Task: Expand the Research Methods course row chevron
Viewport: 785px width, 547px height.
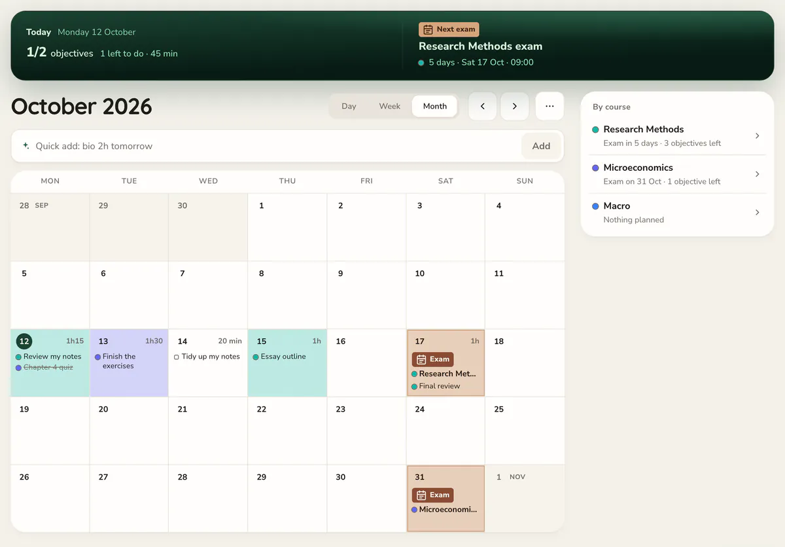Action: (758, 136)
